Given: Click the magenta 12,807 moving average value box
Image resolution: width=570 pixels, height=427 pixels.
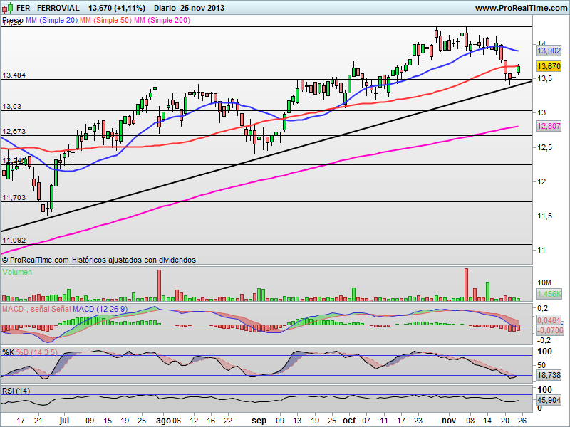Looking at the screenshot, I should pyautogui.click(x=549, y=126).
